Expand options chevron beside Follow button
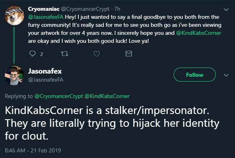This screenshot has height=158, width=235. pos(226,75)
